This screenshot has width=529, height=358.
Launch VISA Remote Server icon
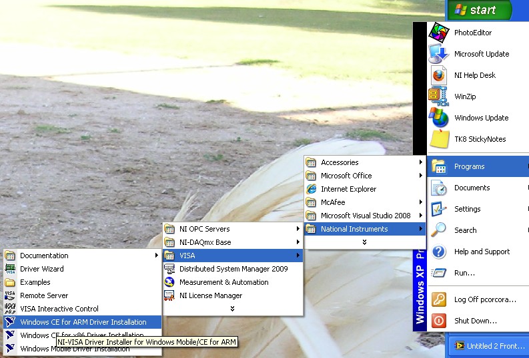pos(10,295)
